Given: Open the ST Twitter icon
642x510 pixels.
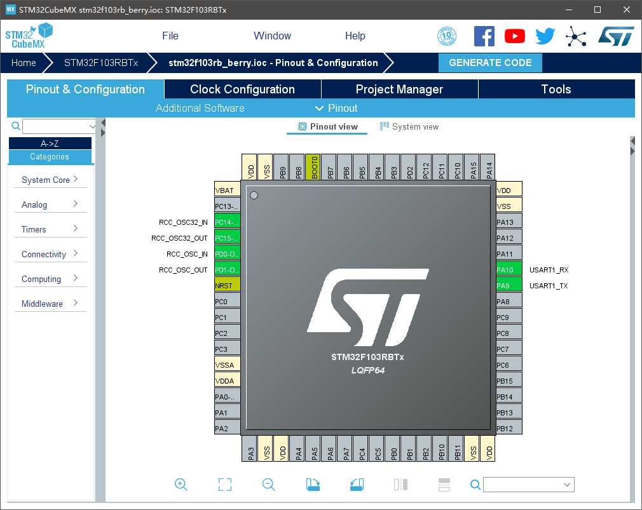Looking at the screenshot, I should [545, 36].
